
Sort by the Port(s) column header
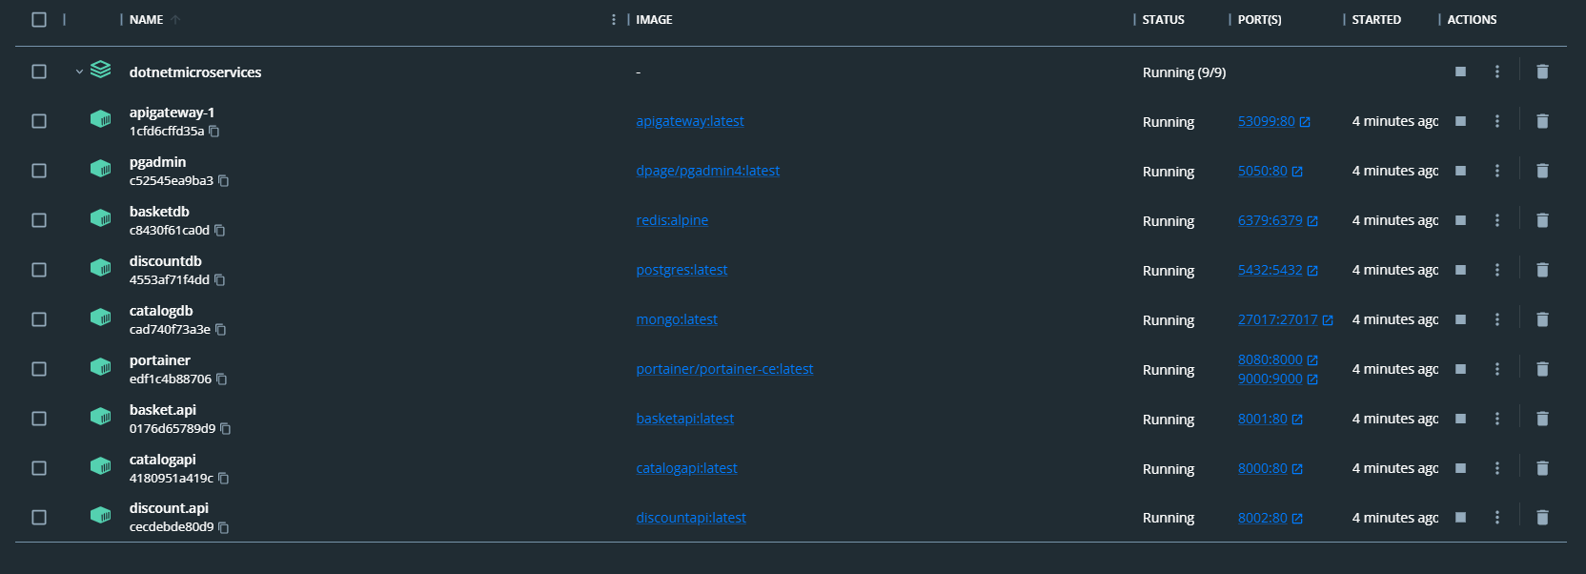(x=1259, y=19)
